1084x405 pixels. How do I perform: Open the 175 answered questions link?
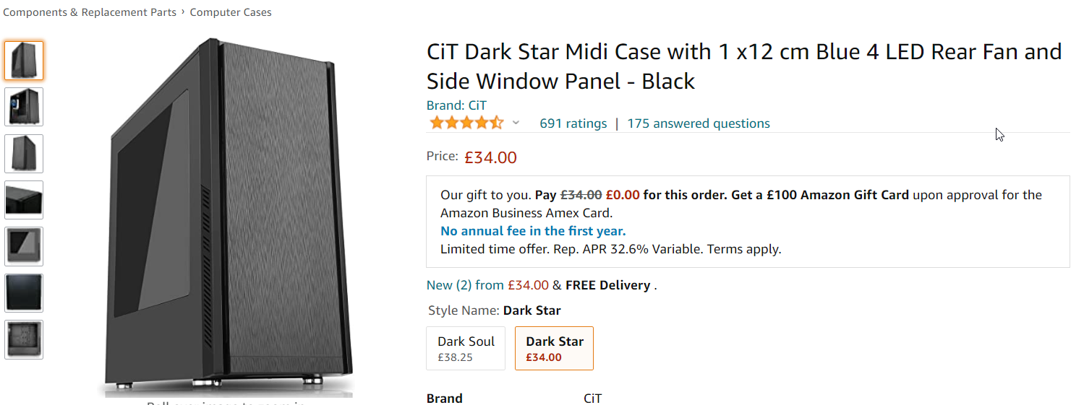[698, 123]
